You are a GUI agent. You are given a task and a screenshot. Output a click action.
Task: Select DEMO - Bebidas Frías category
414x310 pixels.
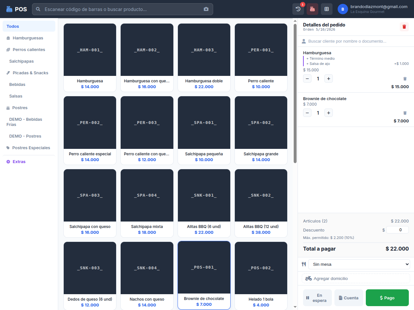tap(29, 122)
